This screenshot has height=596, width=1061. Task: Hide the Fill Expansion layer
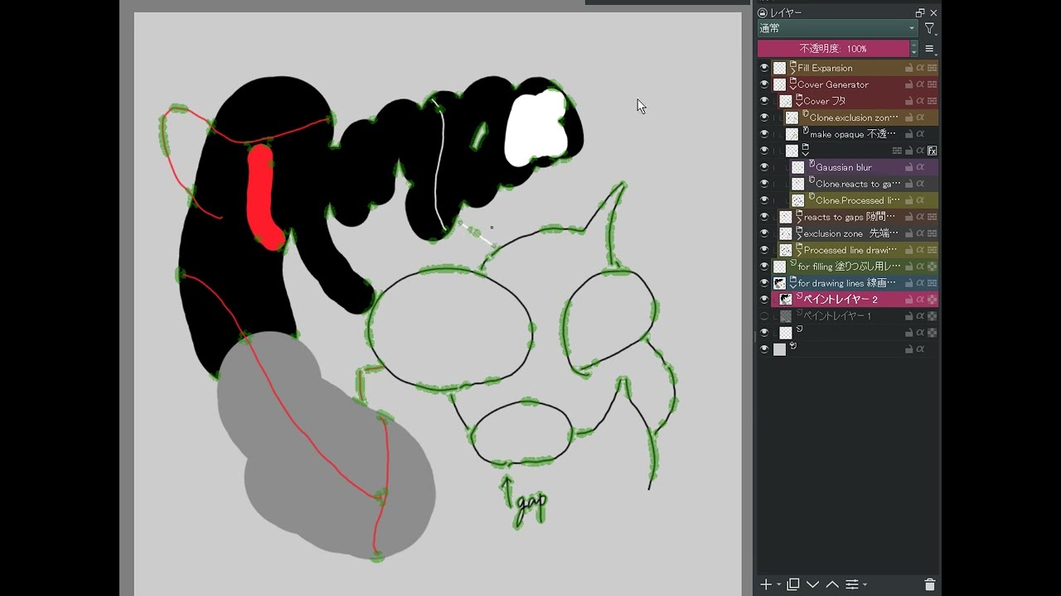pyautogui.click(x=764, y=68)
